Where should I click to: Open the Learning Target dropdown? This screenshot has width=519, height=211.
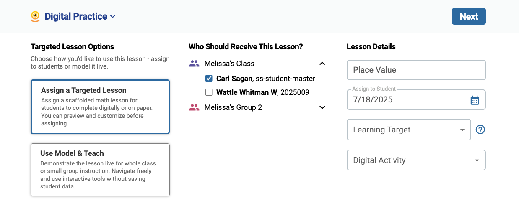tap(409, 130)
